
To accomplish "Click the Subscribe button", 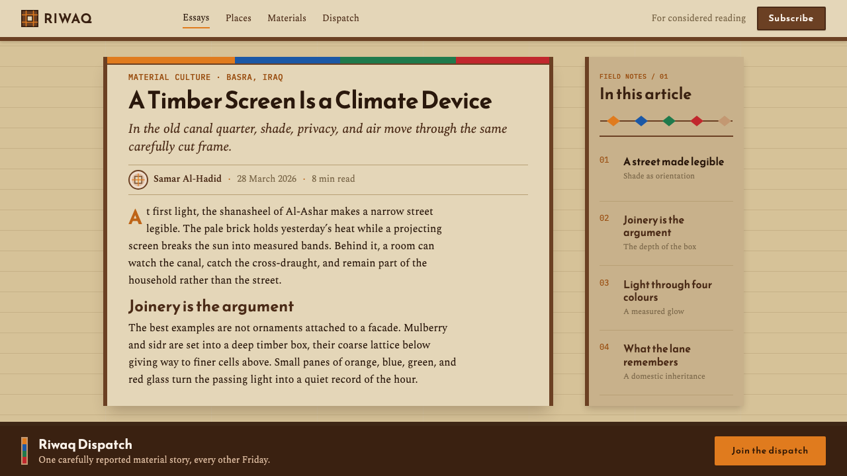I will click(x=791, y=19).
